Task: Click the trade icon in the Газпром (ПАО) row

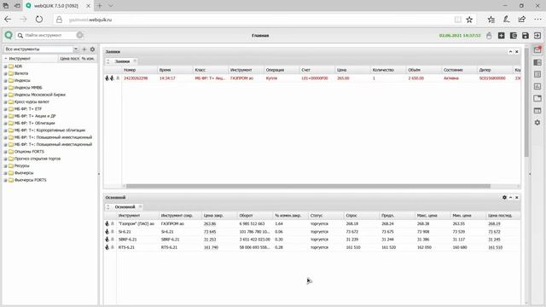Action: (107, 223)
